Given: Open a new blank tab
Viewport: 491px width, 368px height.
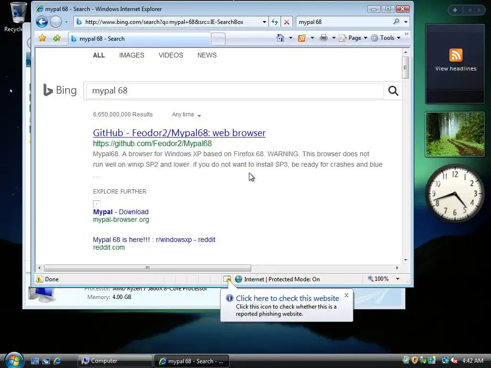Looking at the screenshot, I should coord(218,39).
